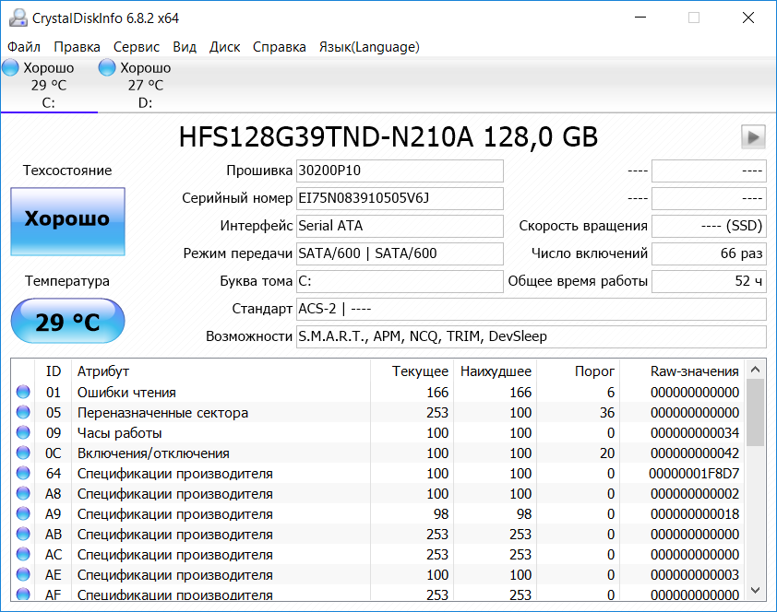Click the Наихудшее column header
The height and width of the screenshot is (612, 777).
495,371
